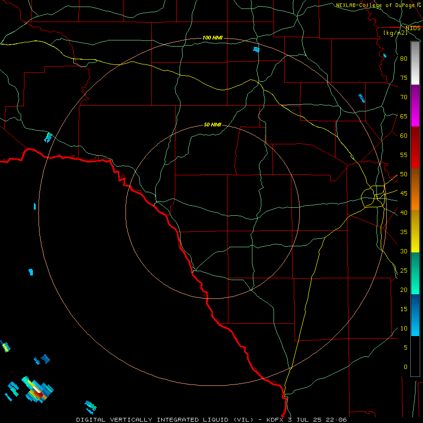This screenshot has height=423, width=423.
Task: Pick the blue segment of the VIL color bar
Action: [415, 315]
